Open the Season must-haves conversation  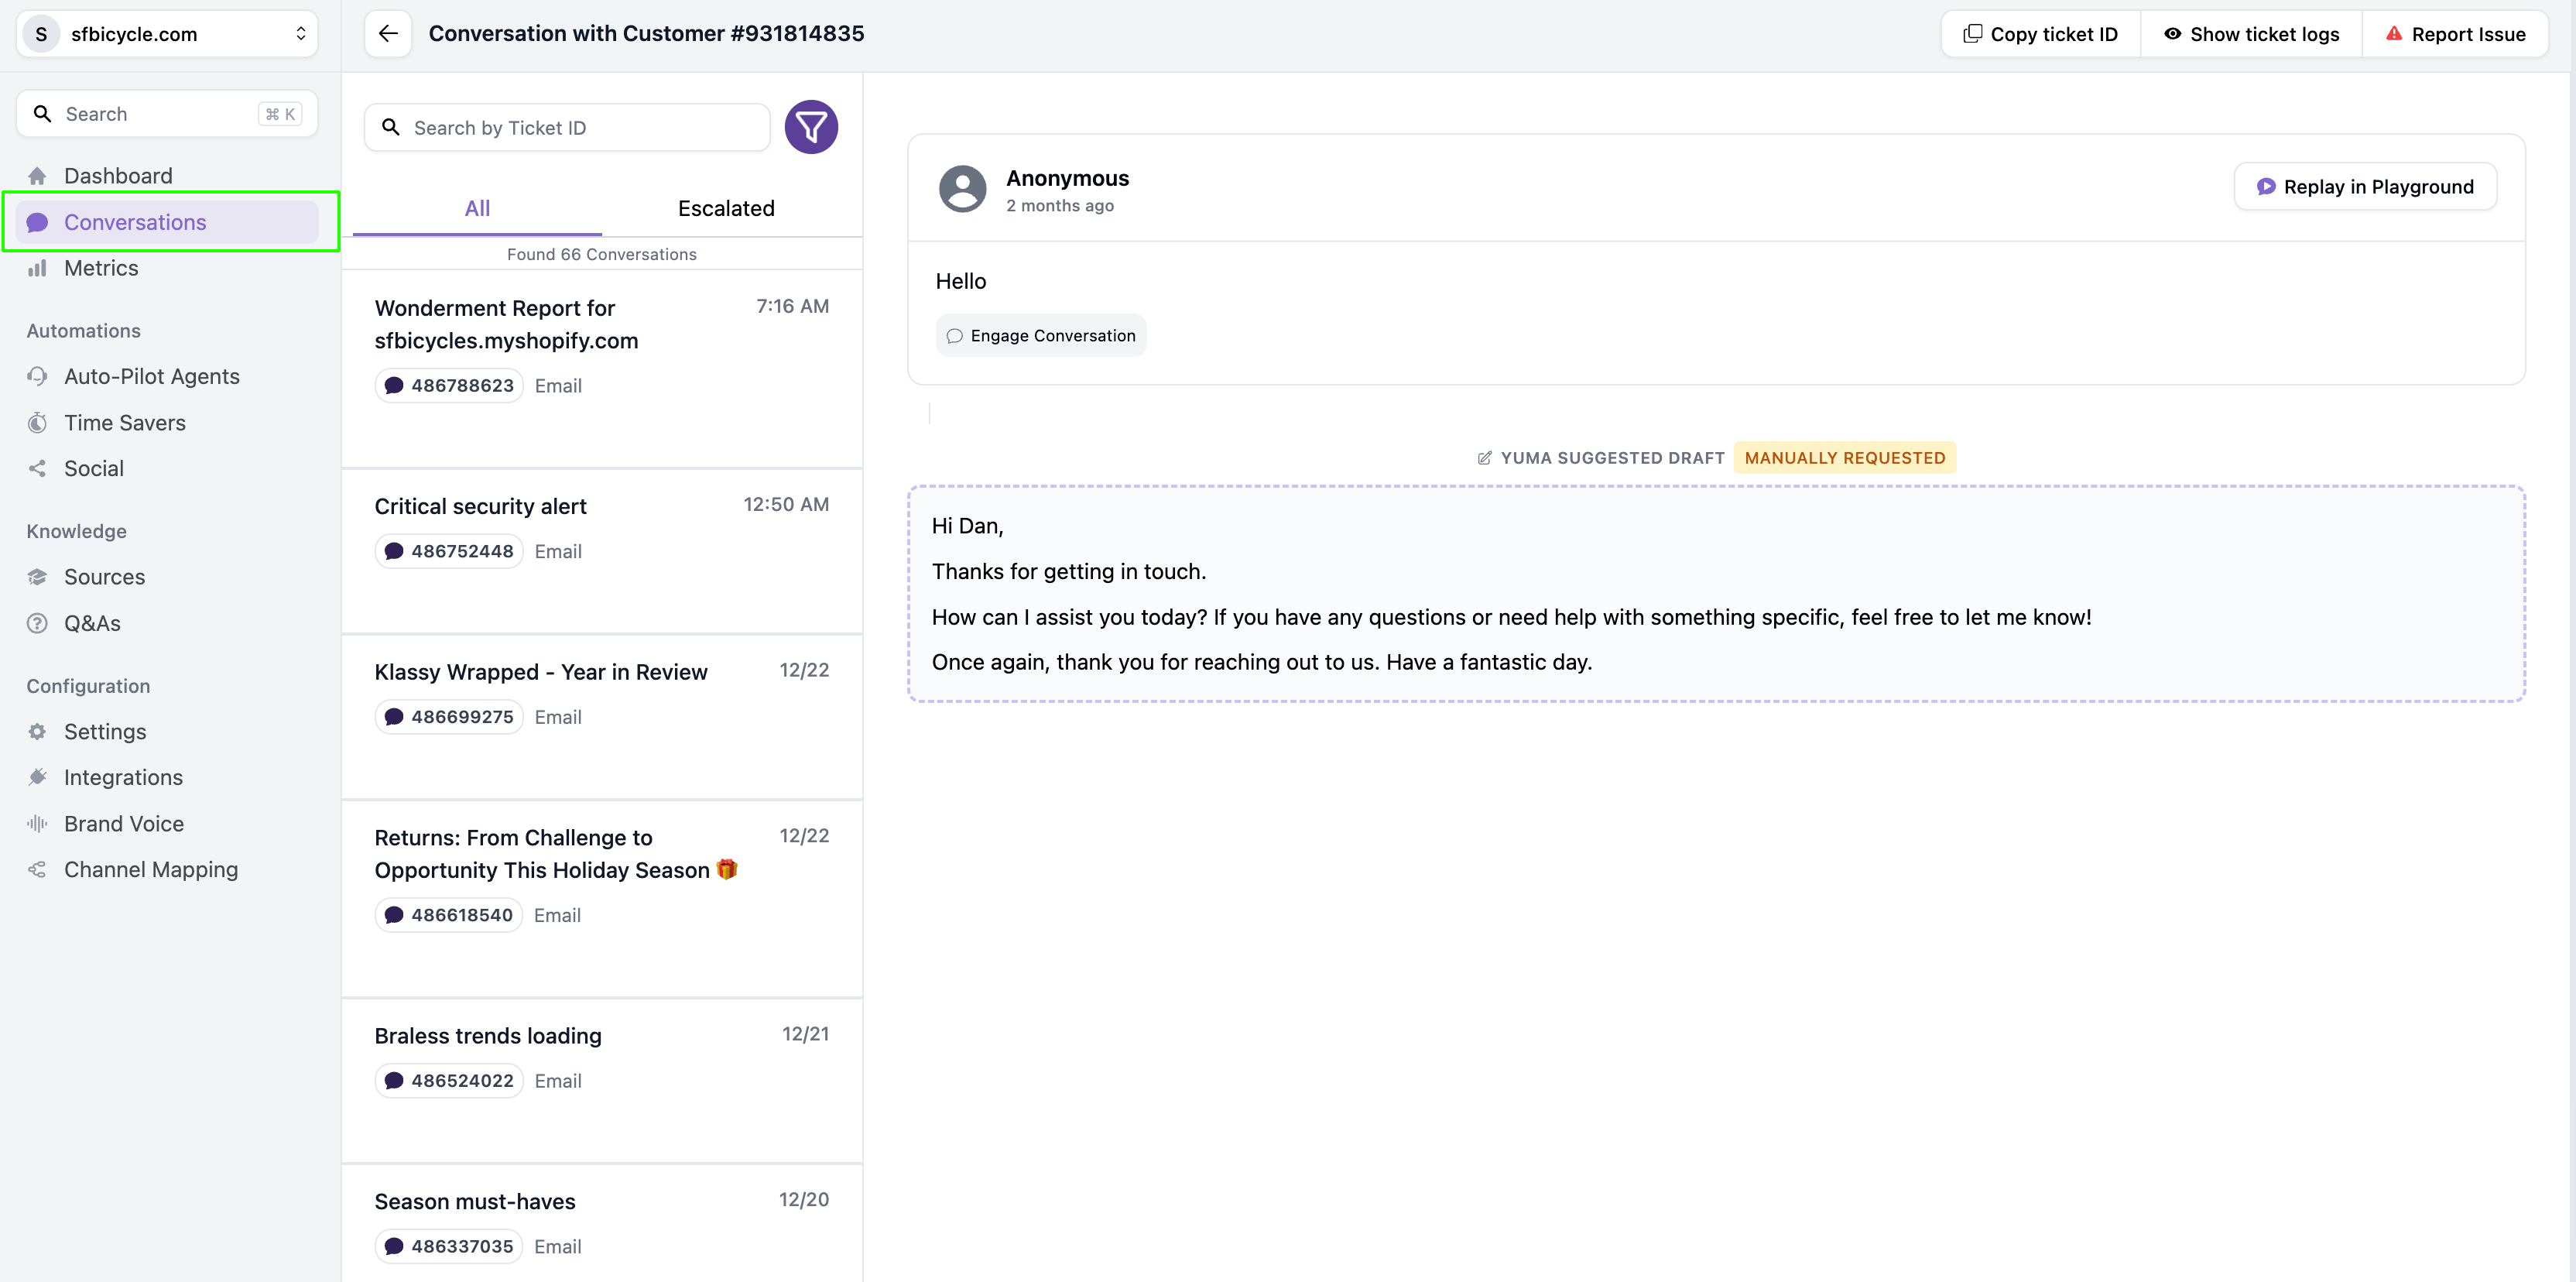pos(602,1224)
